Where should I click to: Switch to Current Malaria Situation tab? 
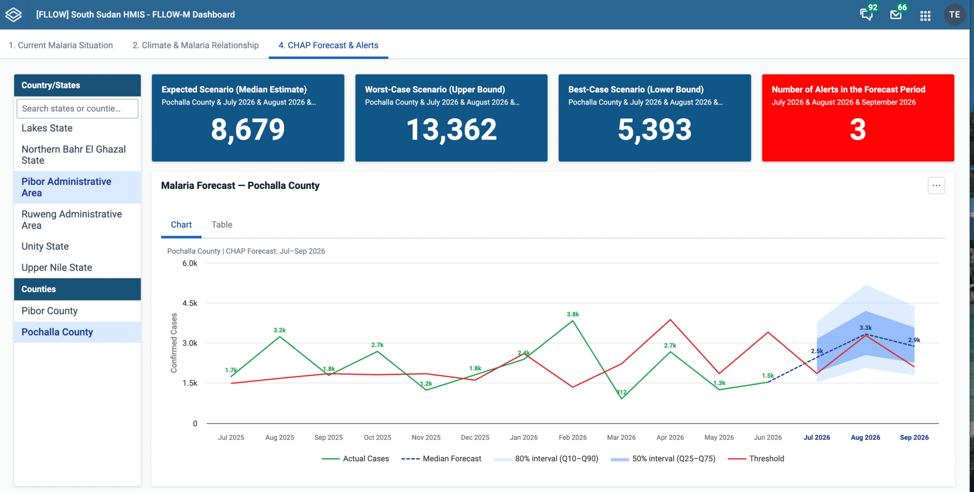[61, 45]
